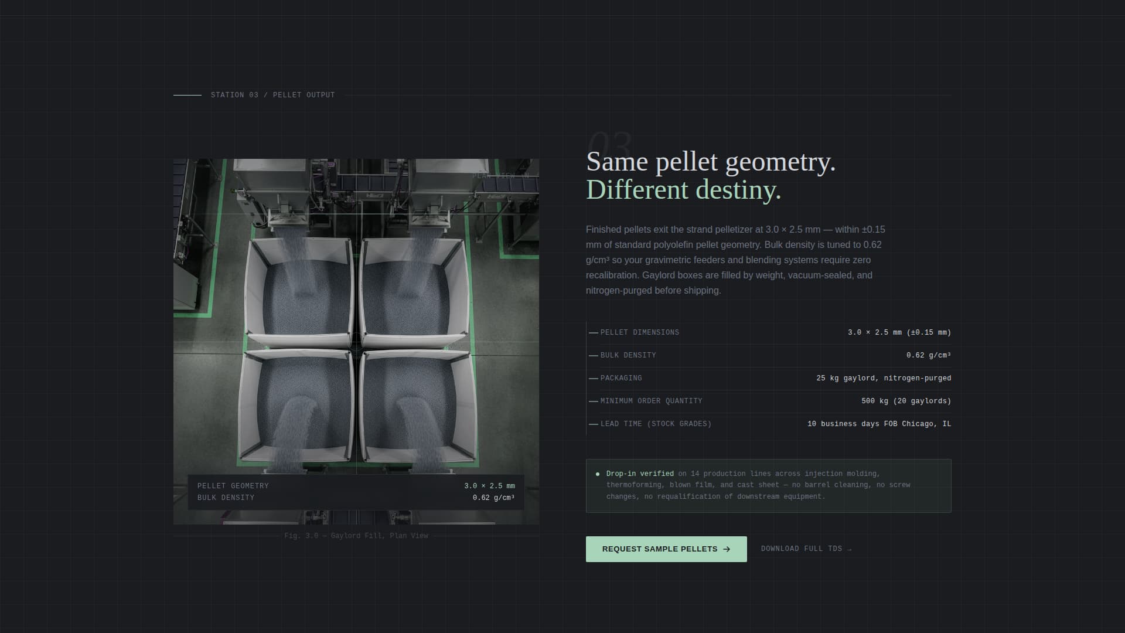Viewport: 1125px width, 633px height.
Task: Toggle the PELLET GEOMETRY overlay on the image
Action: click(233, 485)
